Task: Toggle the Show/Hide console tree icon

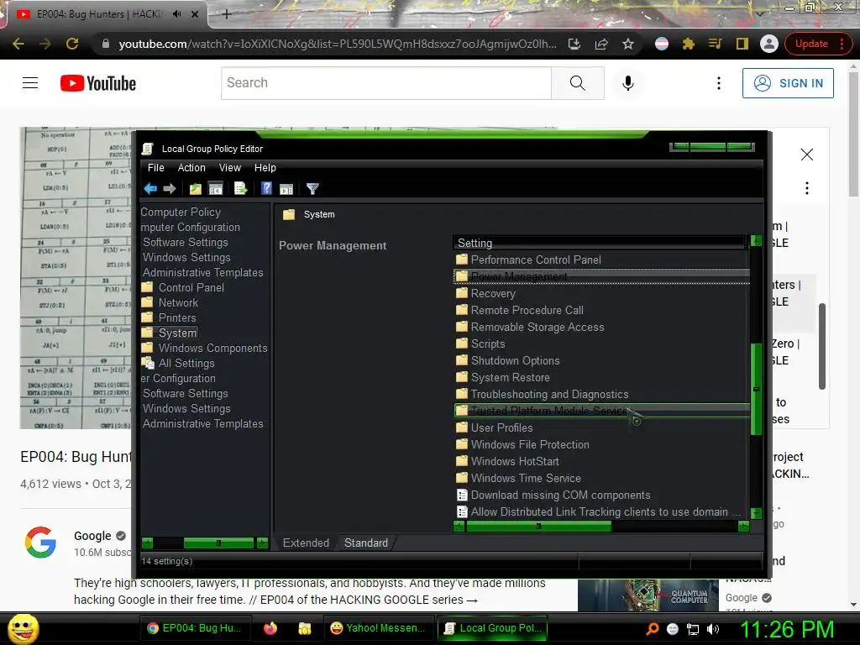Action: 216,189
